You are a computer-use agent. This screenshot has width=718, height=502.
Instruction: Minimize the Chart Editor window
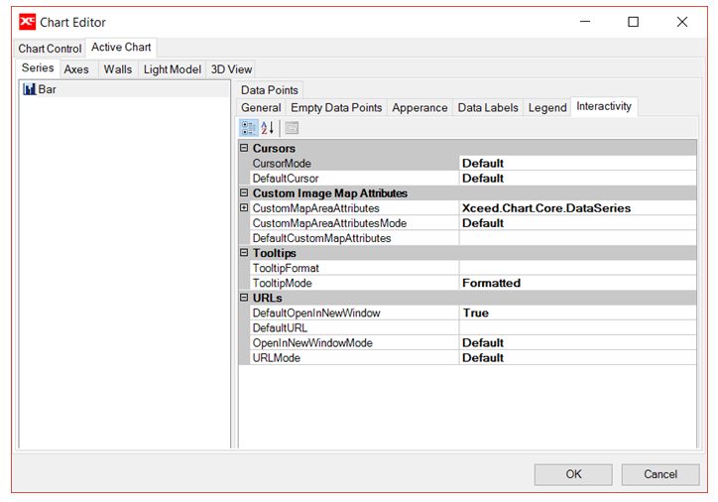pos(585,22)
